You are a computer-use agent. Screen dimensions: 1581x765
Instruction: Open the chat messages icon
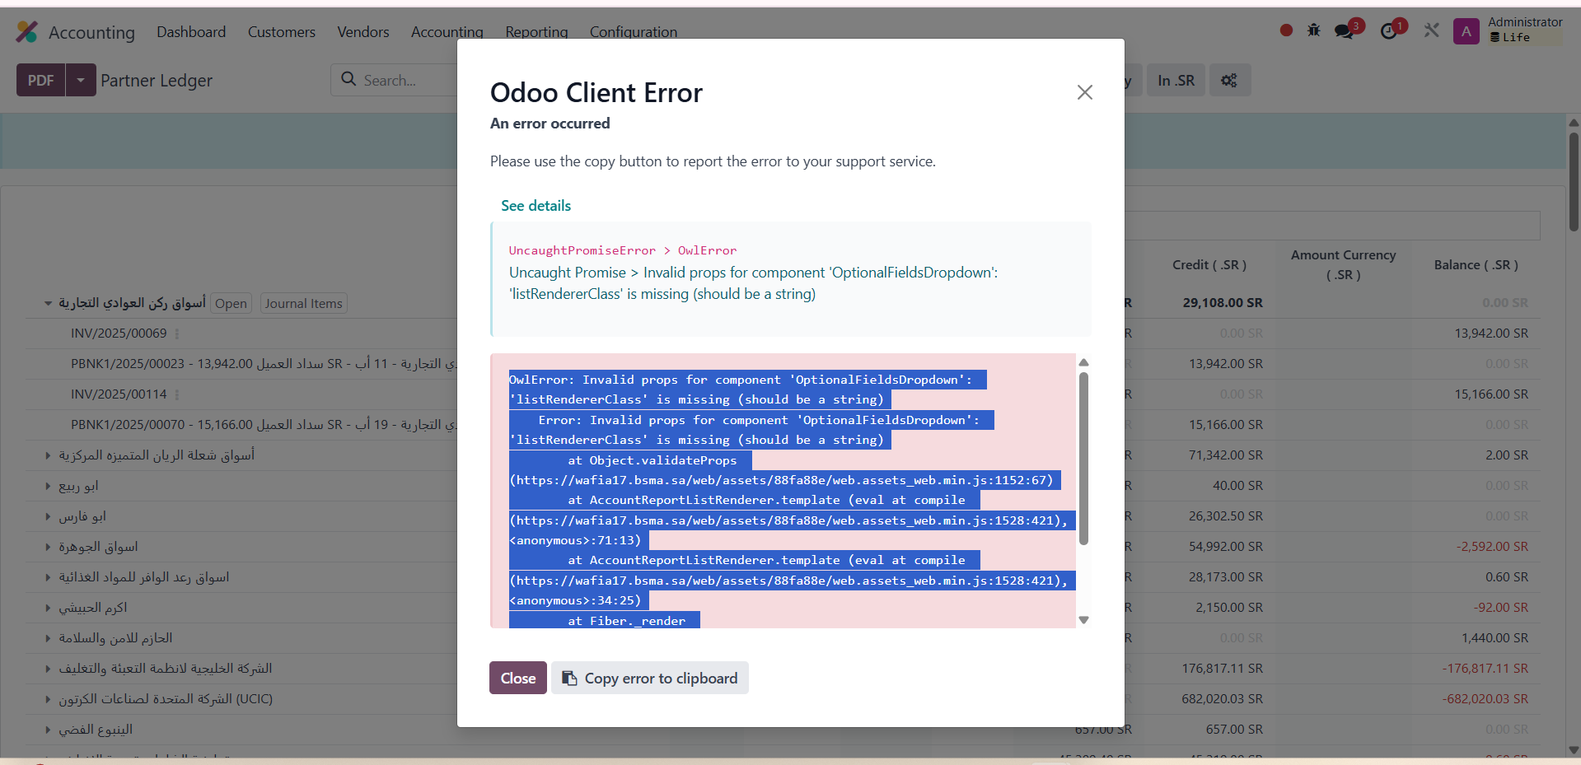tap(1345, 31)
